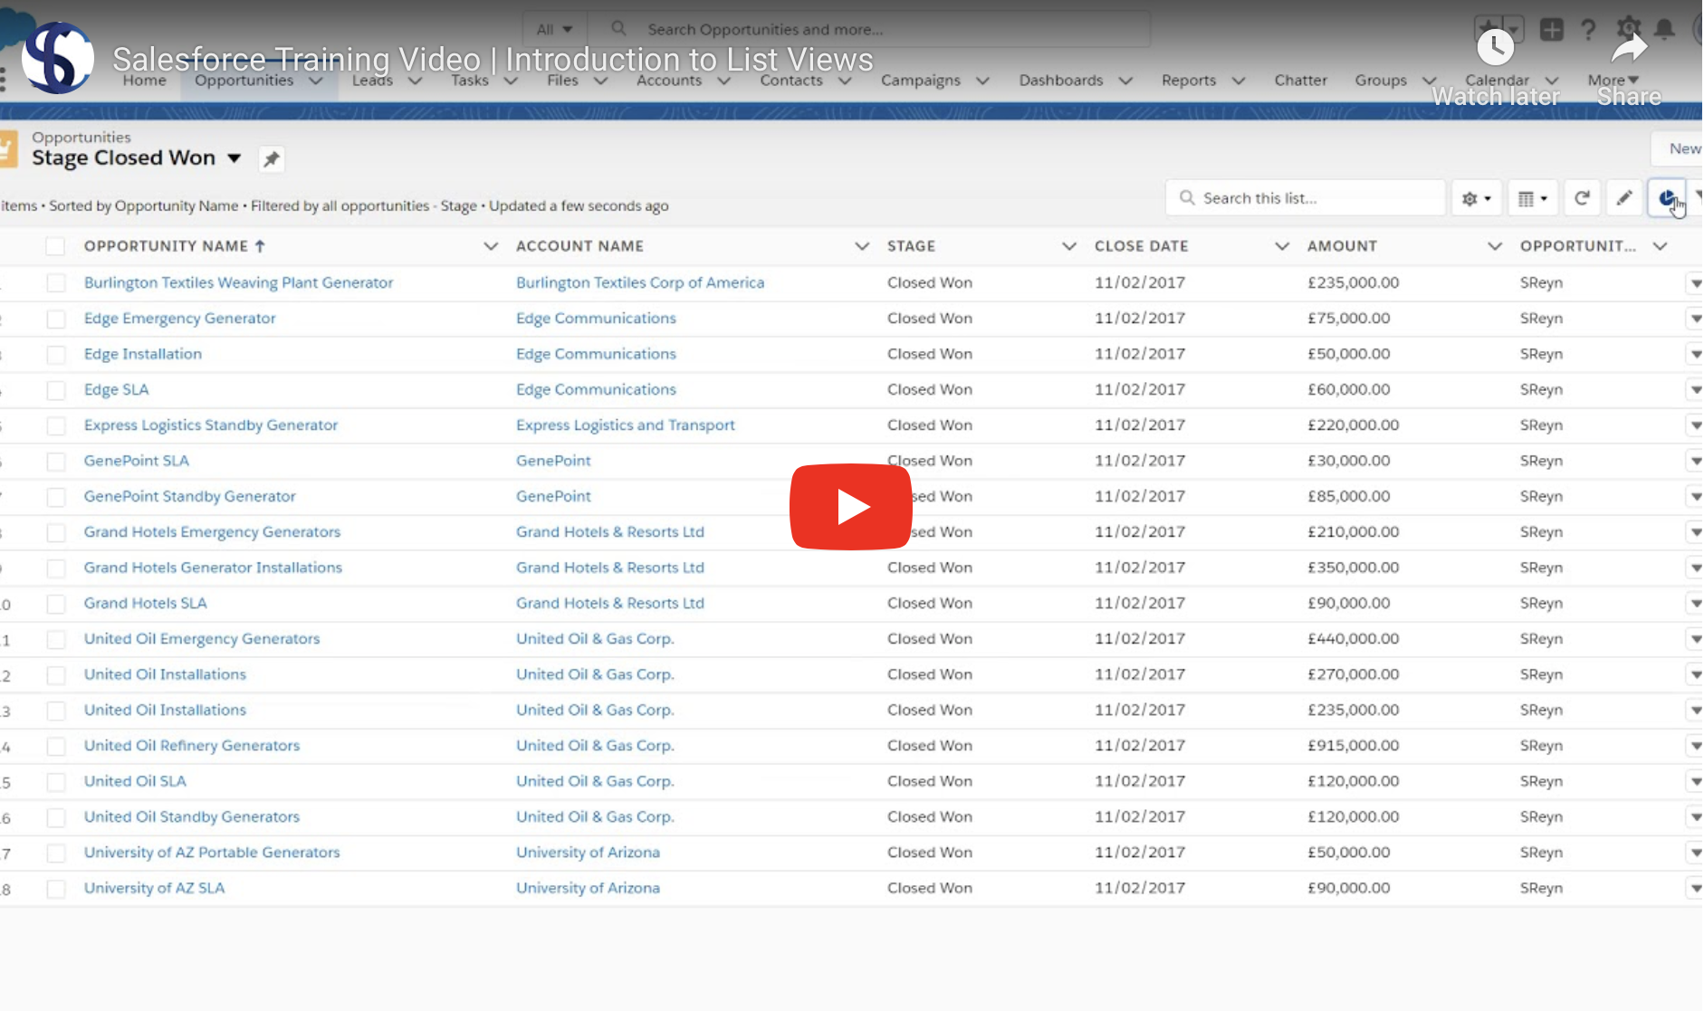The width and height of the screenshot is (1704, 1012).
Task: Select the checkbox for Edge Installation
Action: pos(56,355)
